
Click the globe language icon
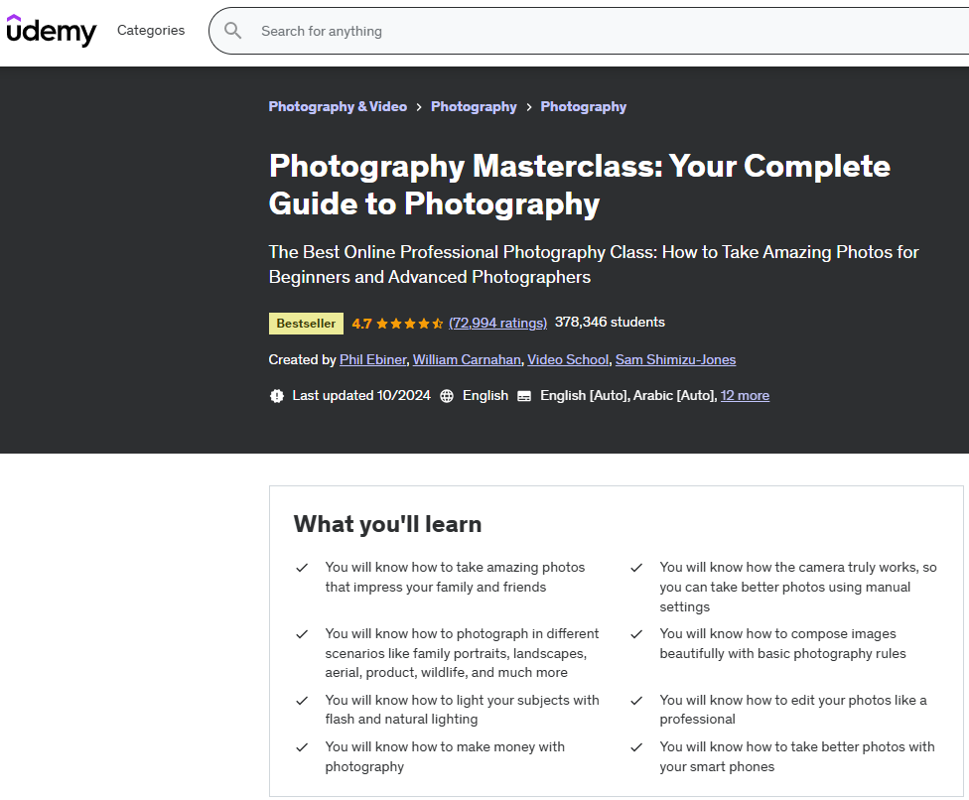[447, 396]
